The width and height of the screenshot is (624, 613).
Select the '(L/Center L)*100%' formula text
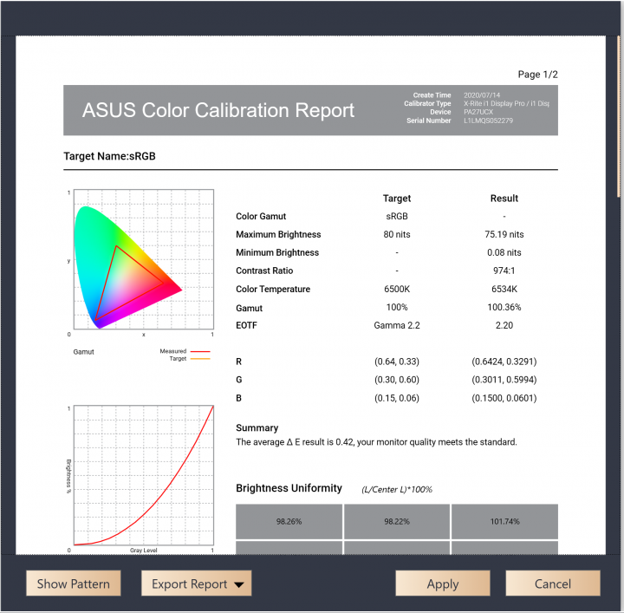coord(397,490)
